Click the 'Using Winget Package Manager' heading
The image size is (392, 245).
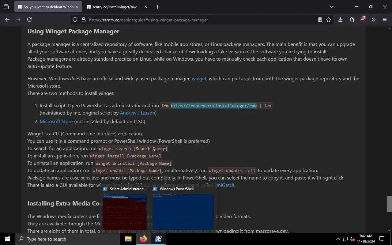pyautogui.click(x=73, y=31)
